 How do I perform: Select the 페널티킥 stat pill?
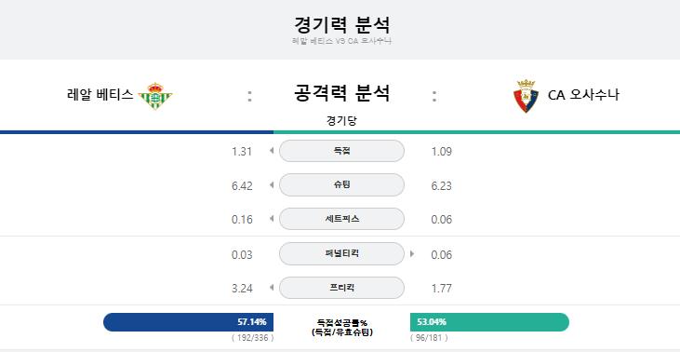341,253
